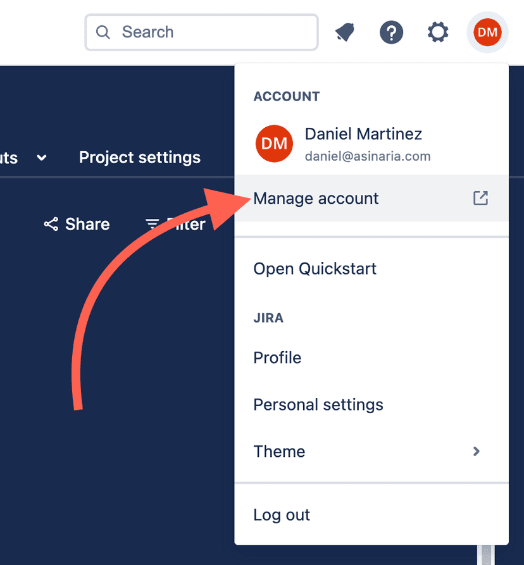Open Jira settings via the gear icon
Viewport: 524px width, 565px height.
[x=438, y=32]
